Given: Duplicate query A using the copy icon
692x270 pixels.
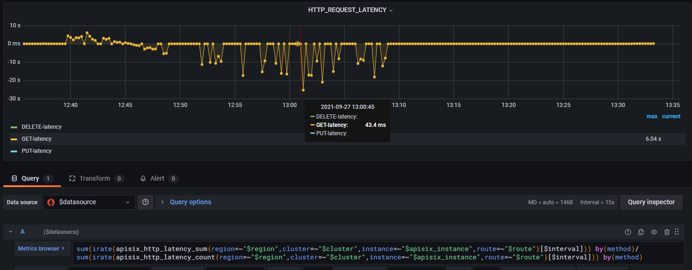Looking at the screenshot, I should pyautogui.click(x=641, y=232).
